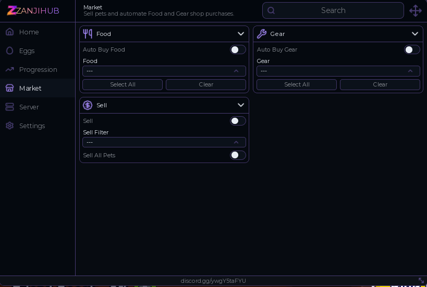The height and width of the screenshot is (287, 427).
Task: Click the magnifier icon in search bar
Action: [271, 10]
